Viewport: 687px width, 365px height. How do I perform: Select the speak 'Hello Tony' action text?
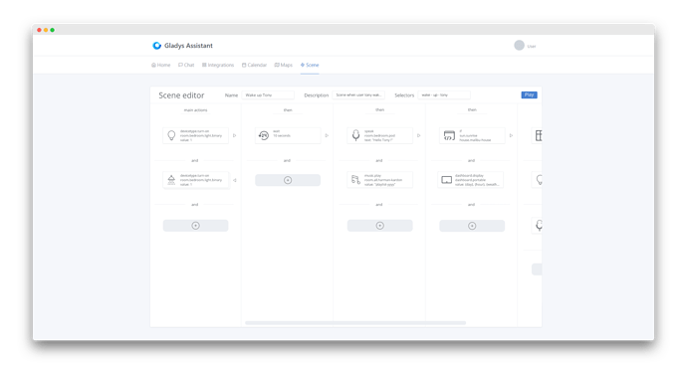tap(380, 135)
